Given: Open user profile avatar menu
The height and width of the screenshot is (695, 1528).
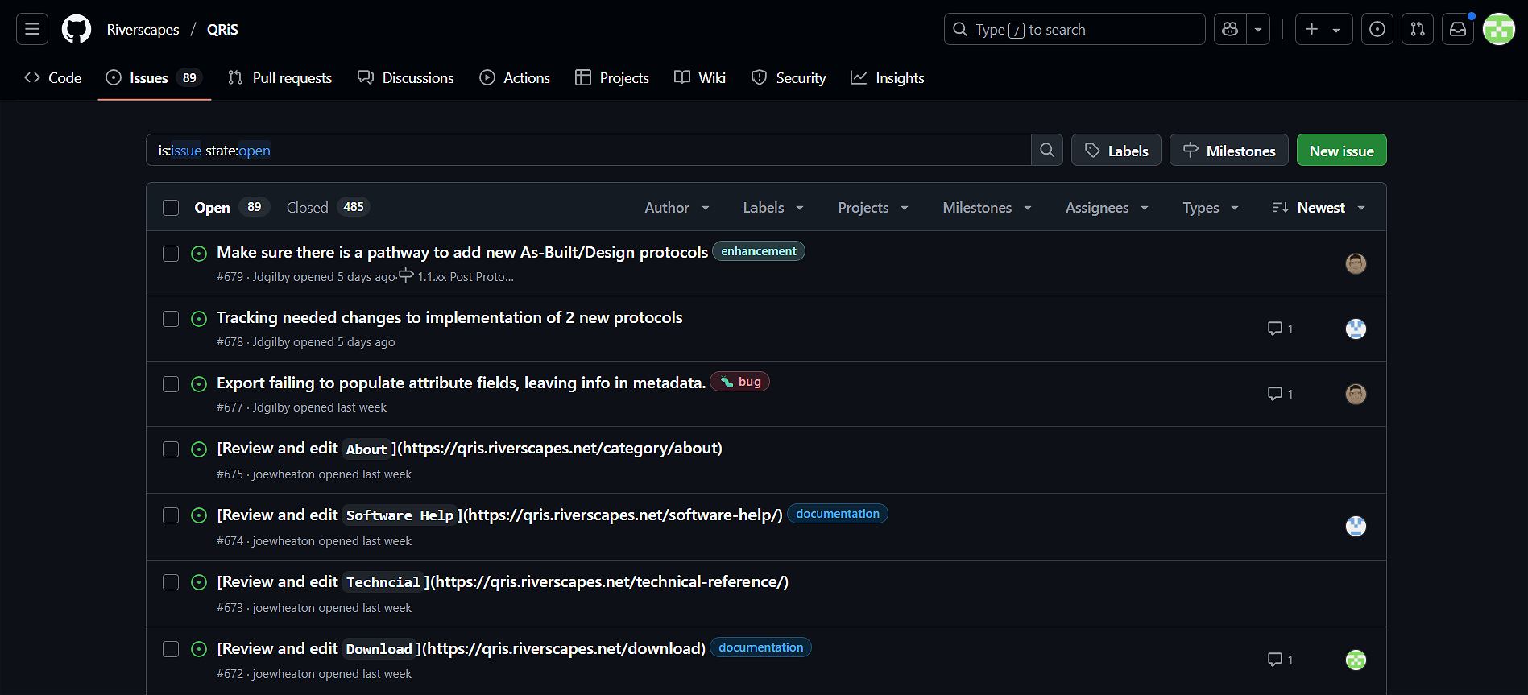Looking at the screenshot, I should coord(1499,29).
